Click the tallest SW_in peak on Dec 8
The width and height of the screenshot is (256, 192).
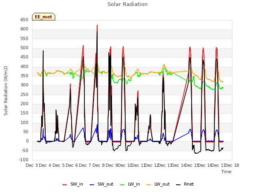click(x=97, y=25)
